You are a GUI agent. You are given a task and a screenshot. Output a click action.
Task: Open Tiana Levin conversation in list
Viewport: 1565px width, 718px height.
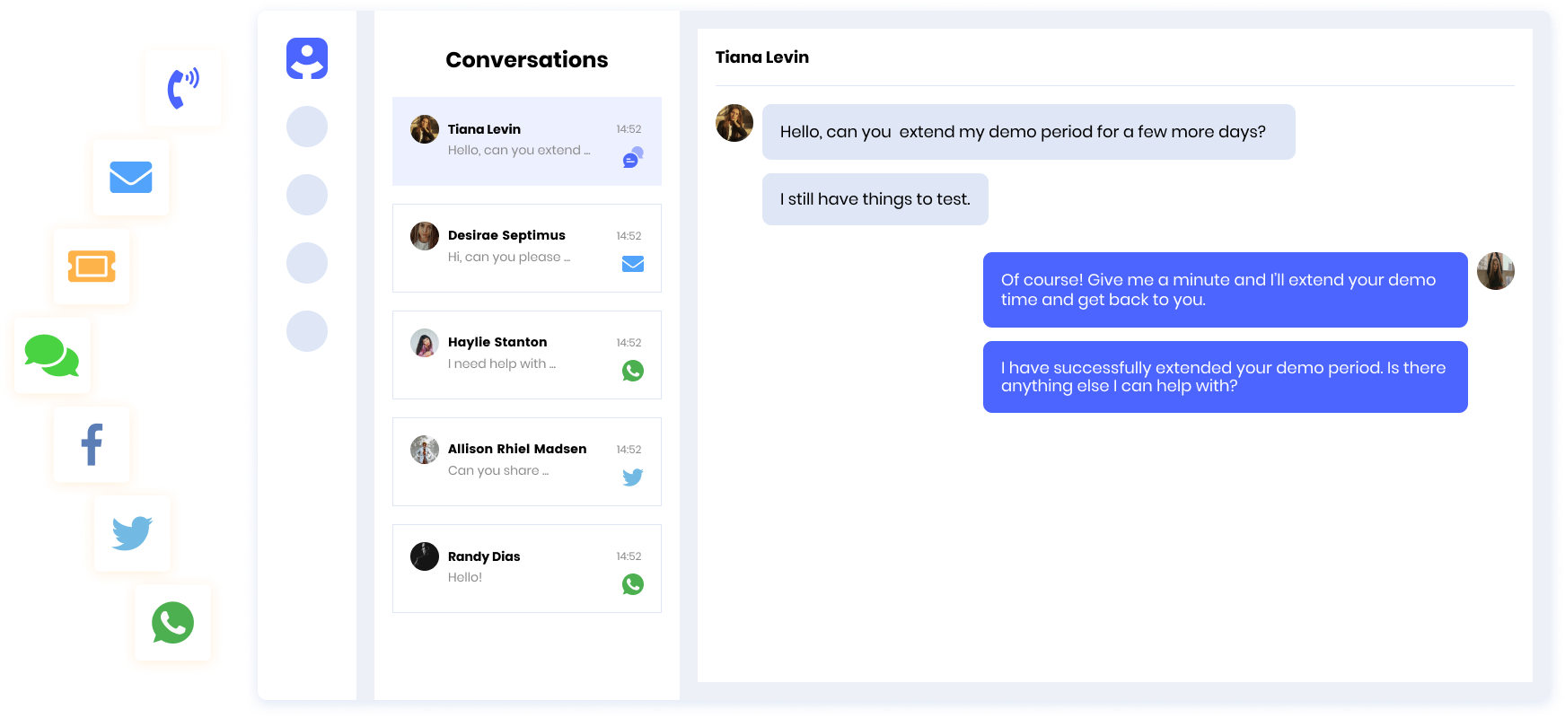(526, 141)
